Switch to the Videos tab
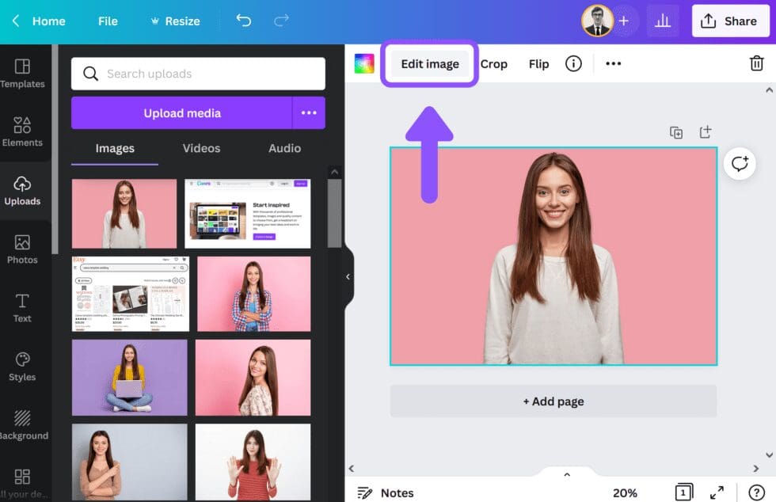The height and width of the screenshot is (502, 776). click(201, 148)
